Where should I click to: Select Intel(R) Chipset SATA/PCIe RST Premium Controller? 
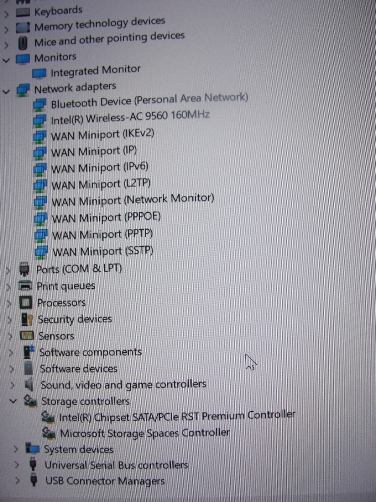[x=177, y=416]
